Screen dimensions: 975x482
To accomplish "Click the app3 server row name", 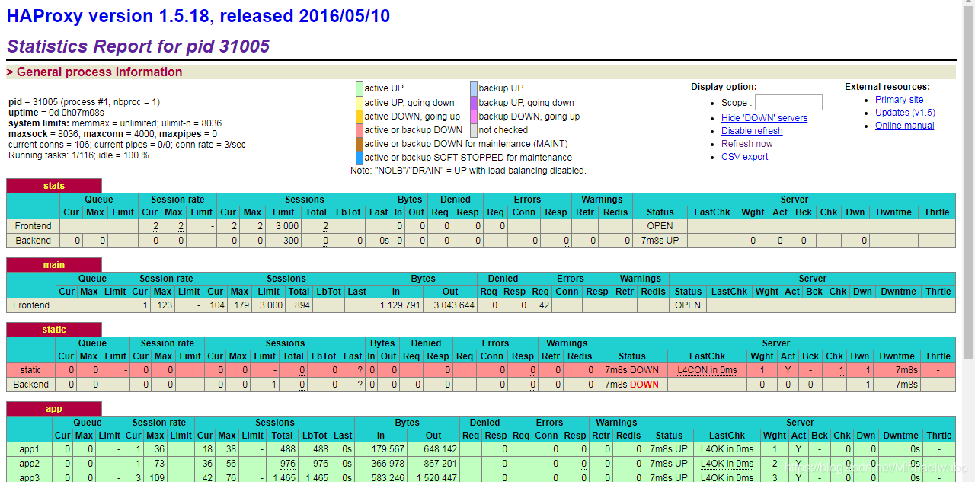I will coord(30,477).
